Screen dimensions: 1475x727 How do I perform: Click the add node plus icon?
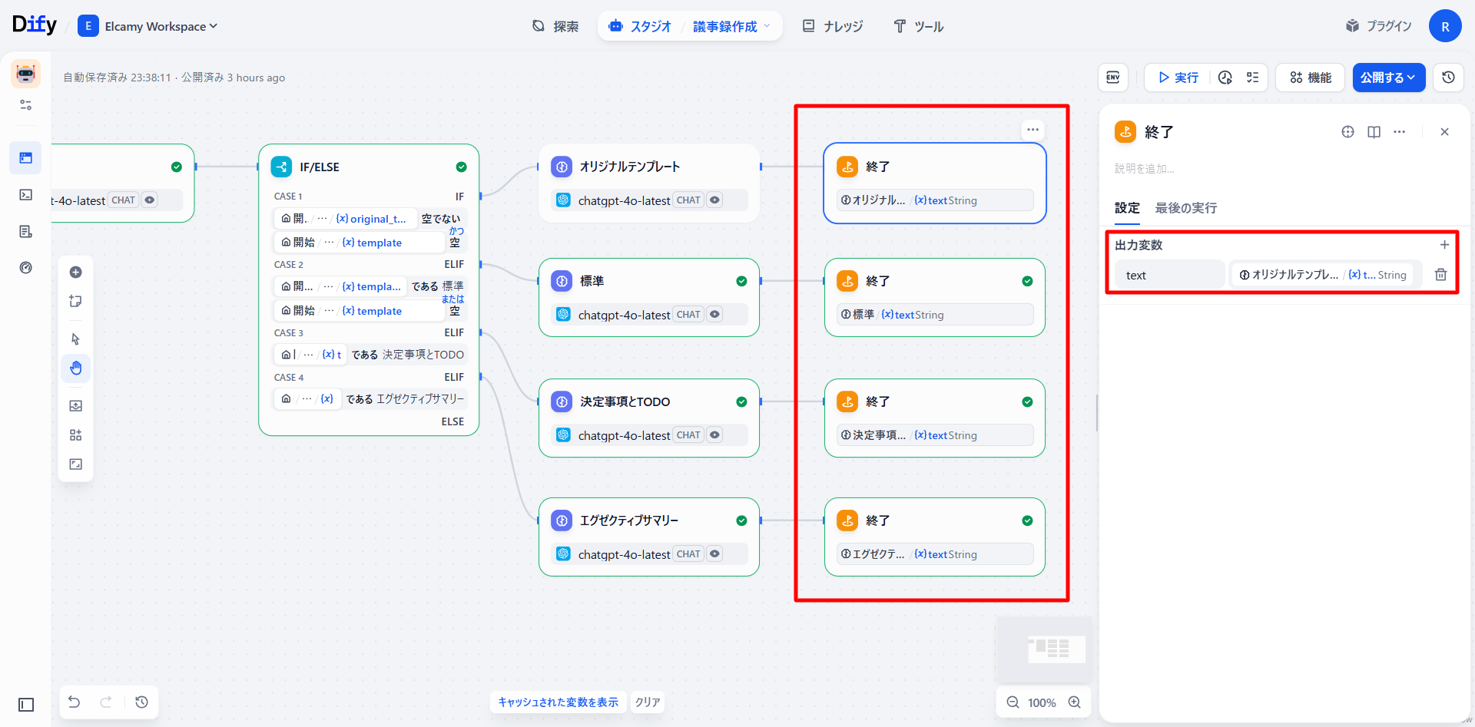point(75,273)
